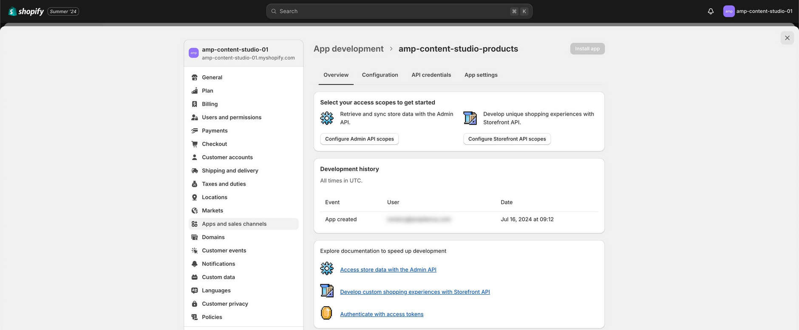Click the User column header
The image size is (799, 330).
click(x=393, y=202)
